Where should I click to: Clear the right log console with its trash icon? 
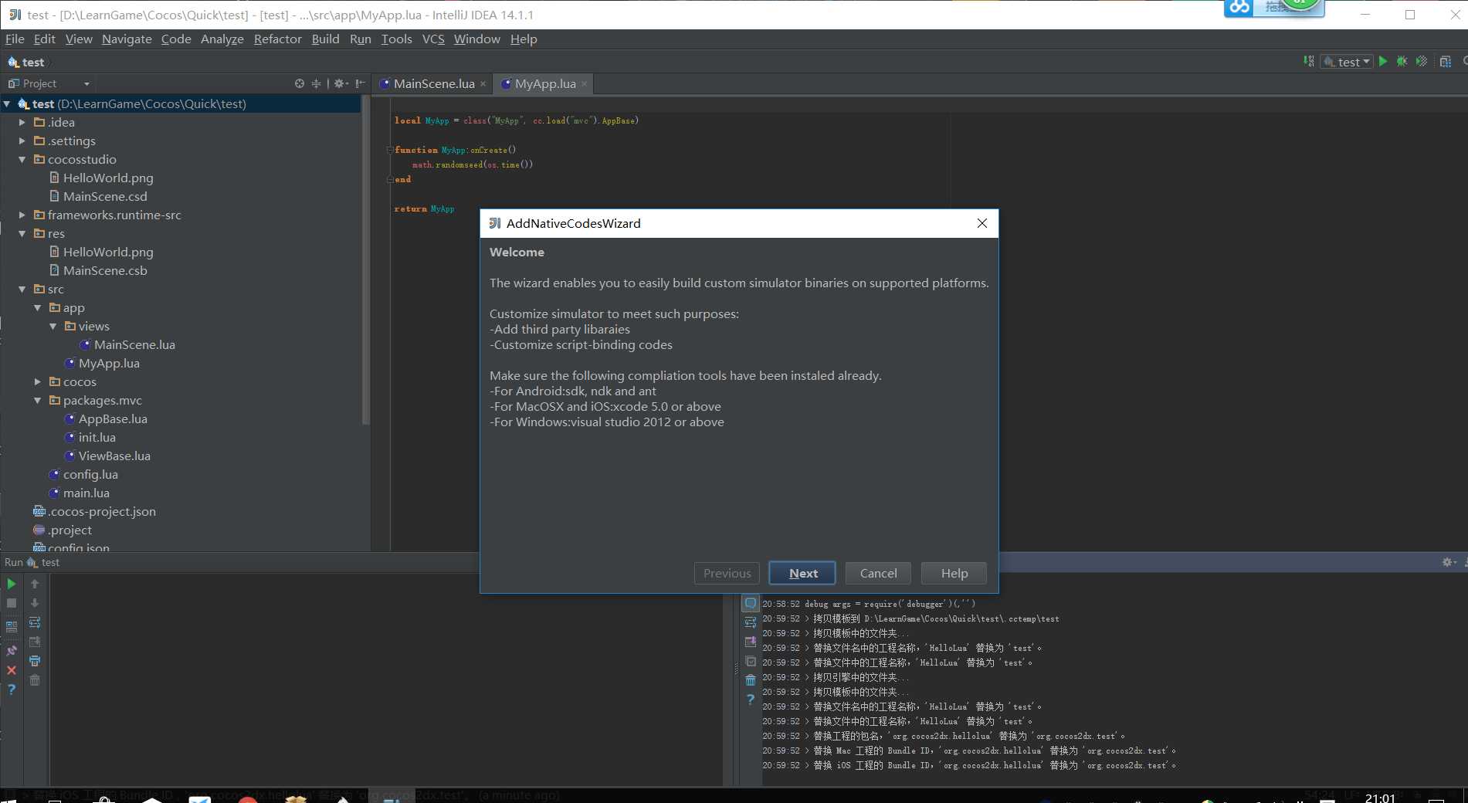pos(751,680)
